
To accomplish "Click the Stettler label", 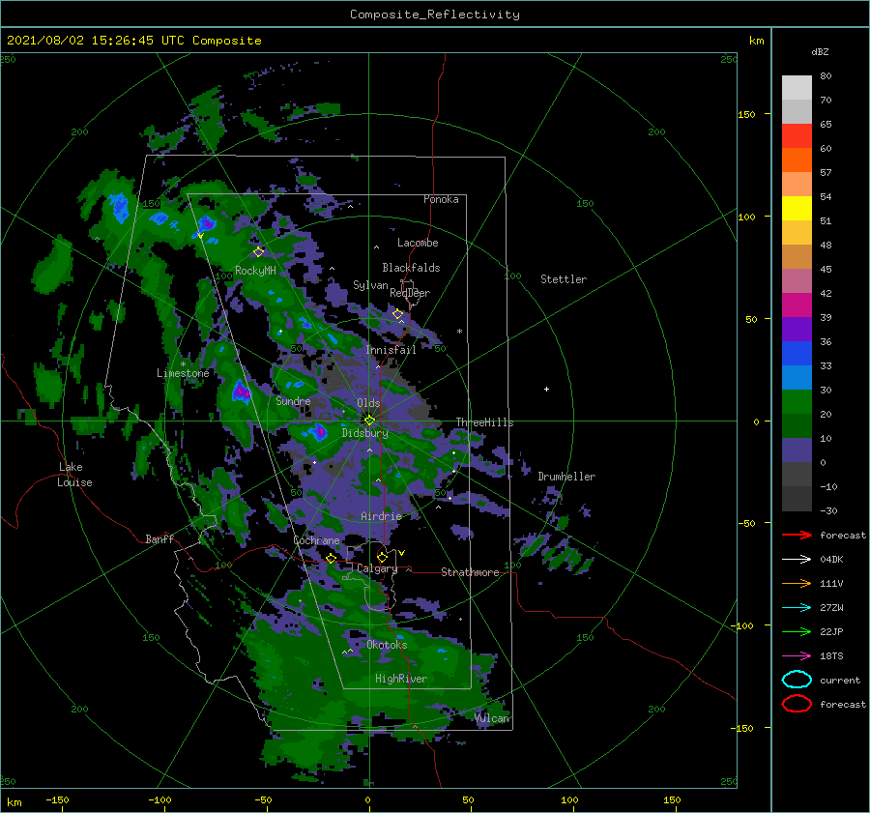I will (x=564, y=279).
